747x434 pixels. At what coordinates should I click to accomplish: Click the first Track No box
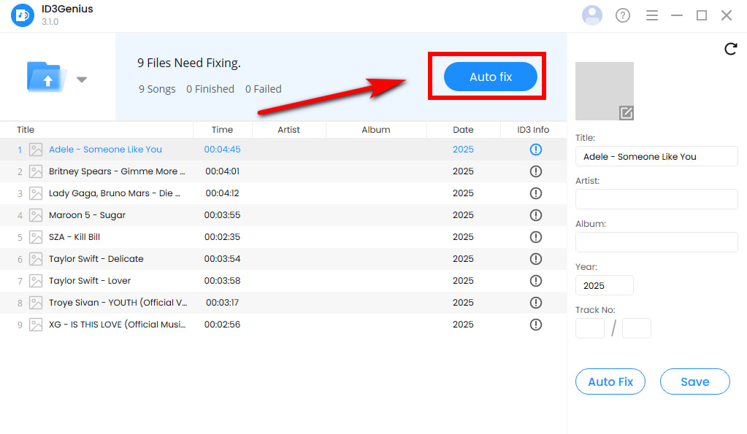click(x=590, y=328)
